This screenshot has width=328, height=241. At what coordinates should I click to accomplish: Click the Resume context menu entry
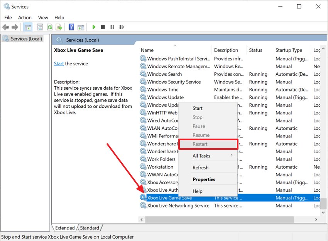click(x=208, y=135)
